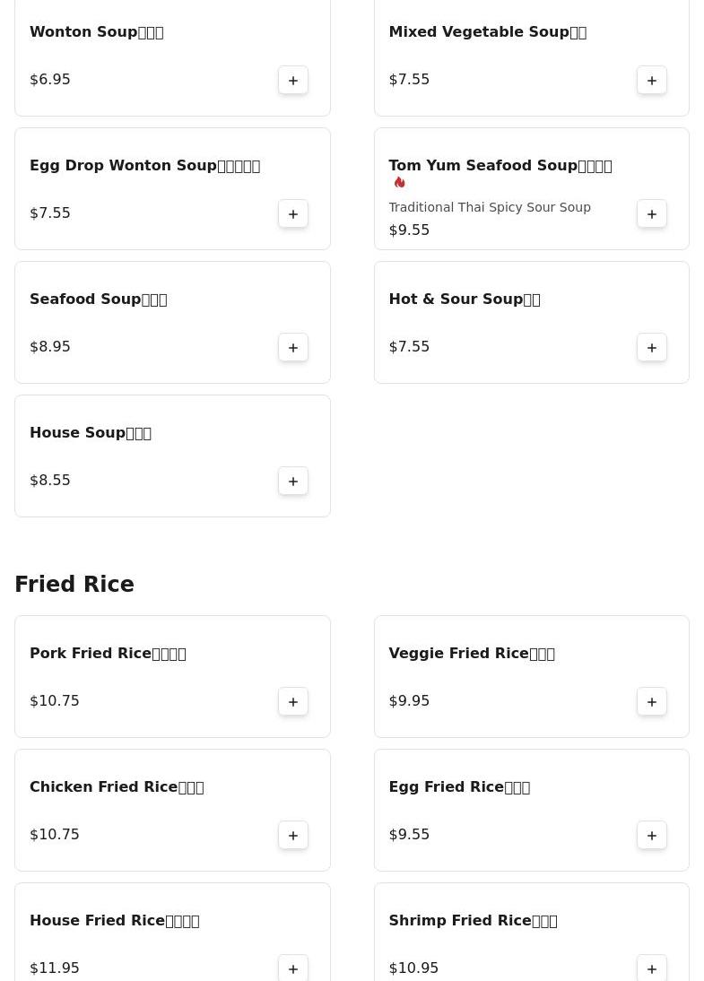Open the Wonton Soup item card title

pyautogui.click(x=96, y=32)
